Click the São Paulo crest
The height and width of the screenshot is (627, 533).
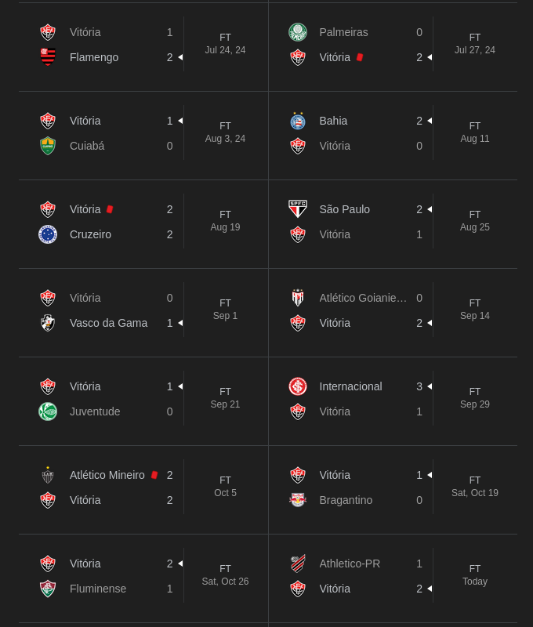coord(298,209)
